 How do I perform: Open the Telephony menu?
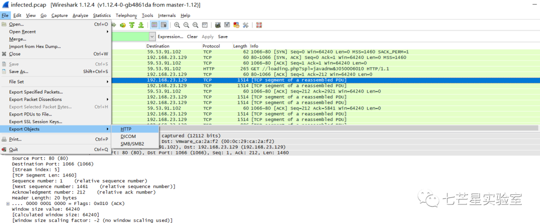point(126,15)
